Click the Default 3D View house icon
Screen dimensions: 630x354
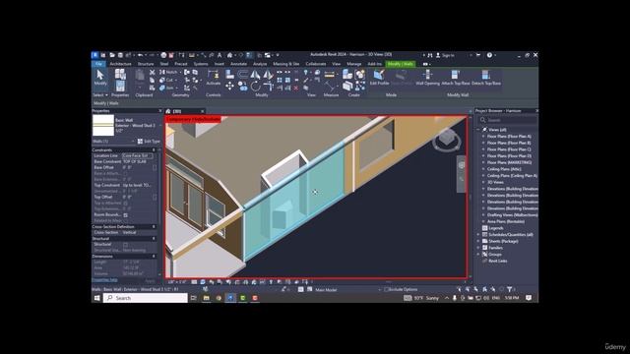coord(229,55)
